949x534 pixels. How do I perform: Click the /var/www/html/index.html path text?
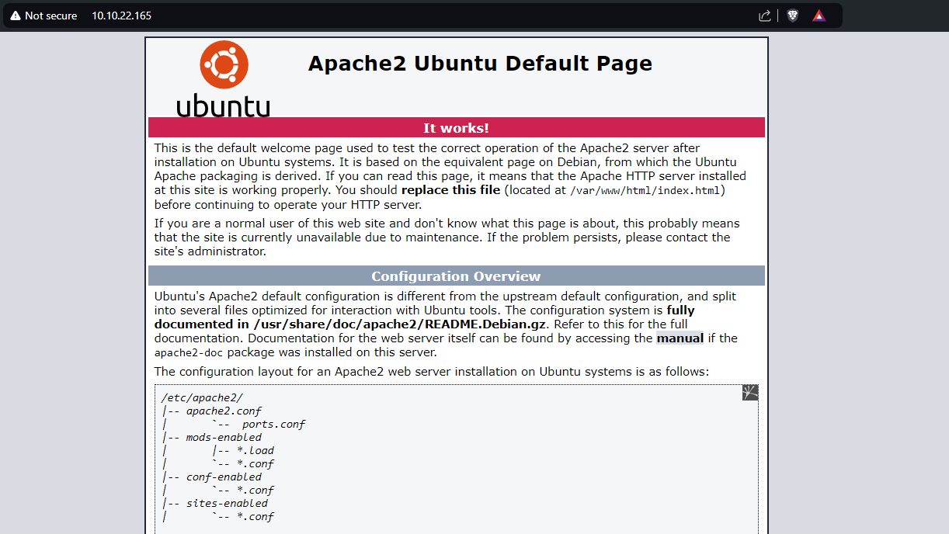tap(645, 190)
